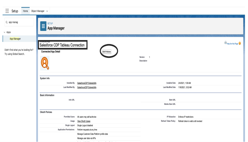Click the View OAuth Usage link
Viewport: 248px width, 142px height.
[84, 121]
